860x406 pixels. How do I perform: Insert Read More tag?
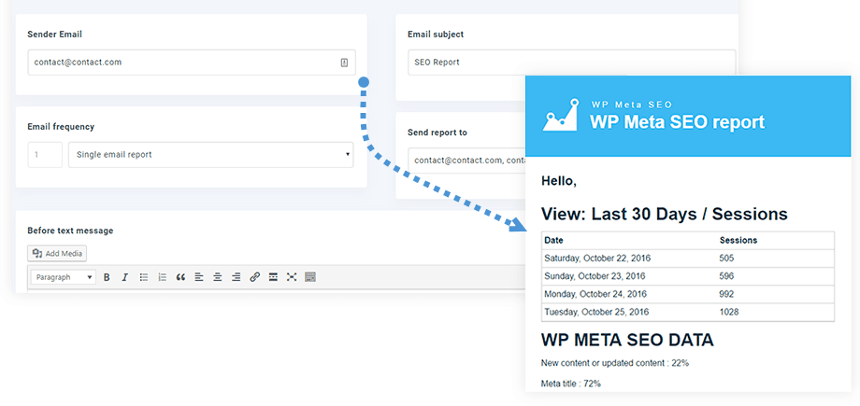pos(273,277)
